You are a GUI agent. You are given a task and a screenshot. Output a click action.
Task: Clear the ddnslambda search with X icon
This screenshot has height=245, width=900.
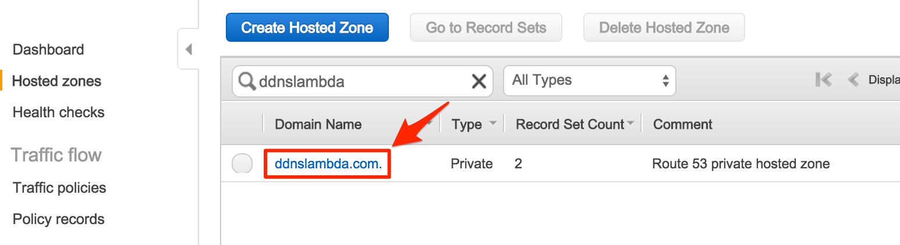pyautogui.click(x=479, y=81)
